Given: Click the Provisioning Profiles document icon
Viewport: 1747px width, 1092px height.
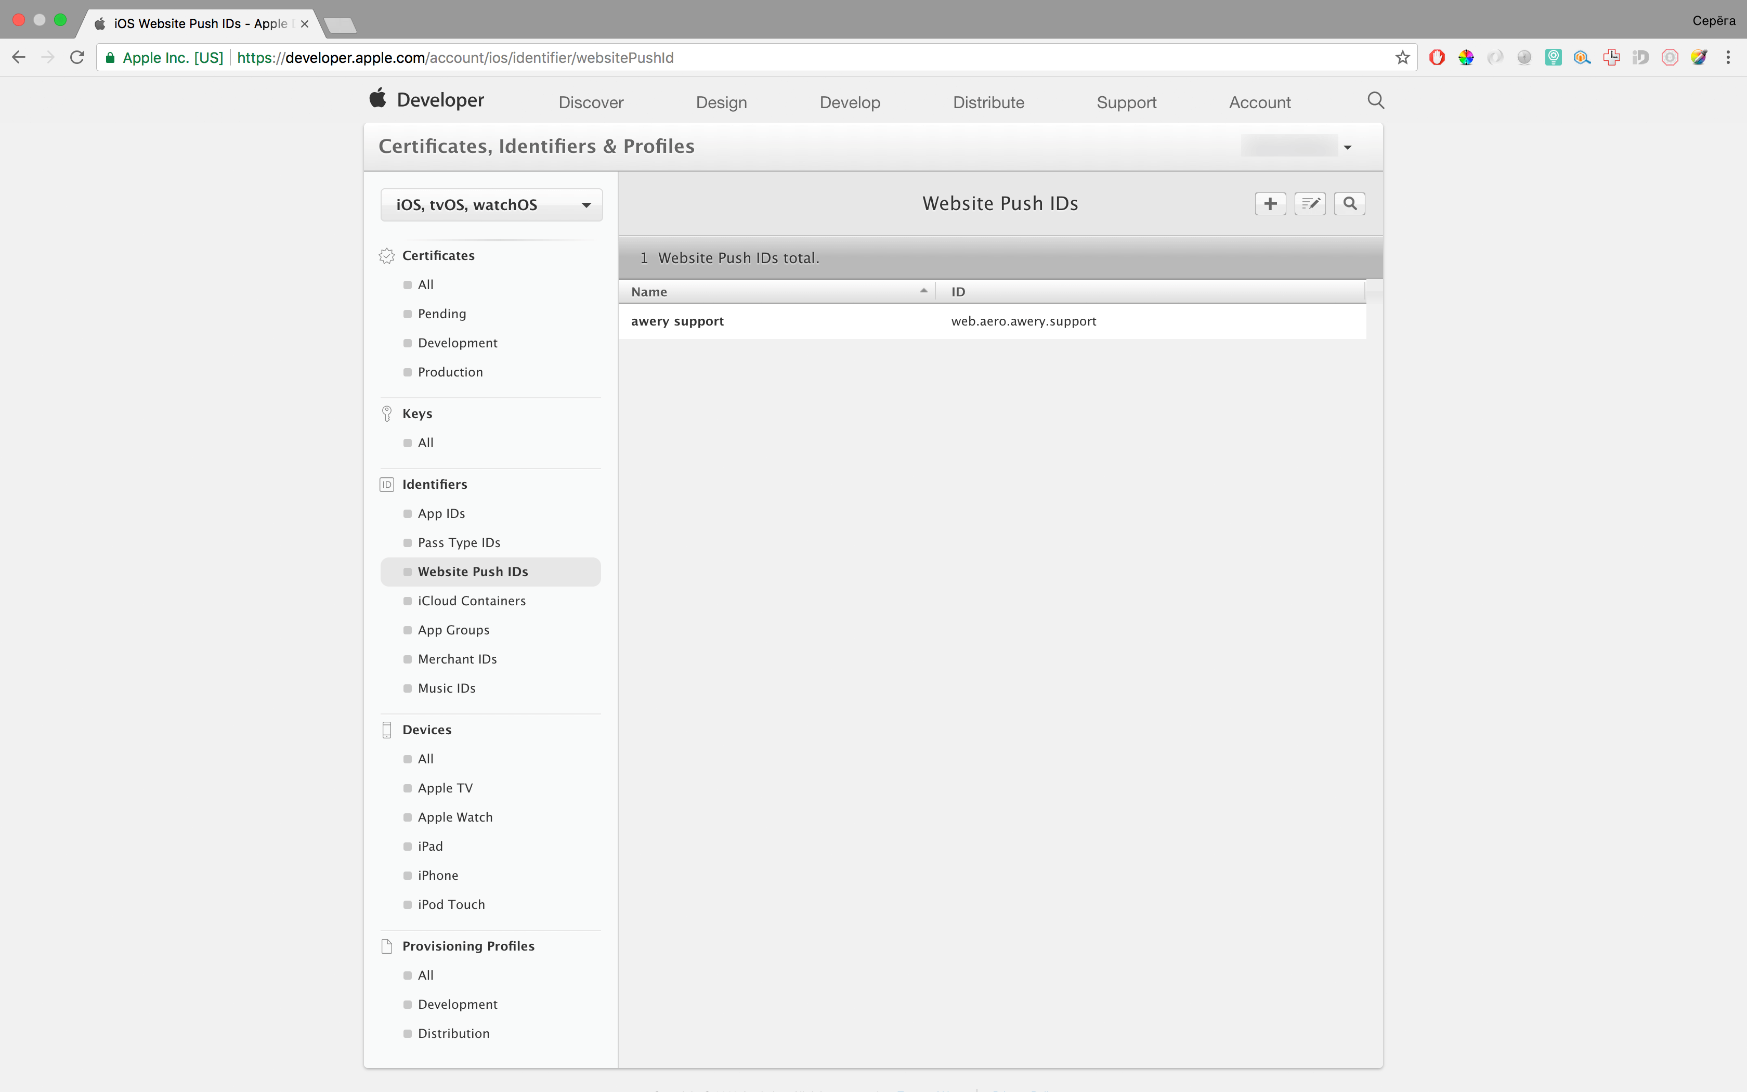Looking at the screenshot, I should [x=387, y=946].
